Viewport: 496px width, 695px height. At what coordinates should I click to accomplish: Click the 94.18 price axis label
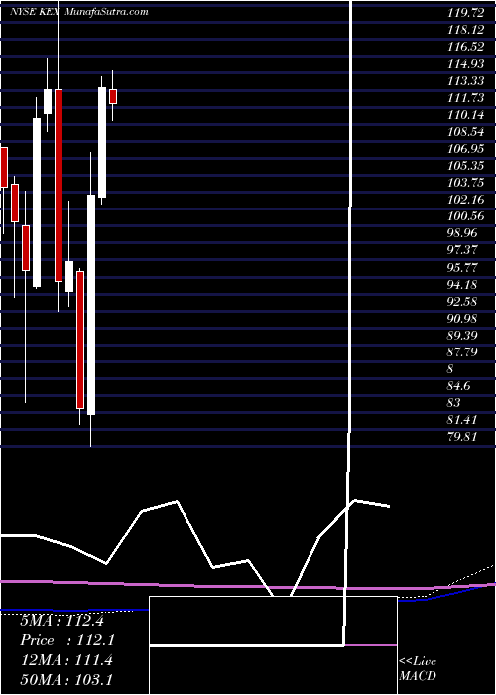tap(463, 284)
